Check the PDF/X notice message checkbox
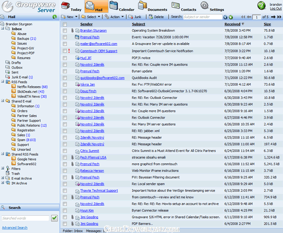283x233 pixels. coord(65,58)
